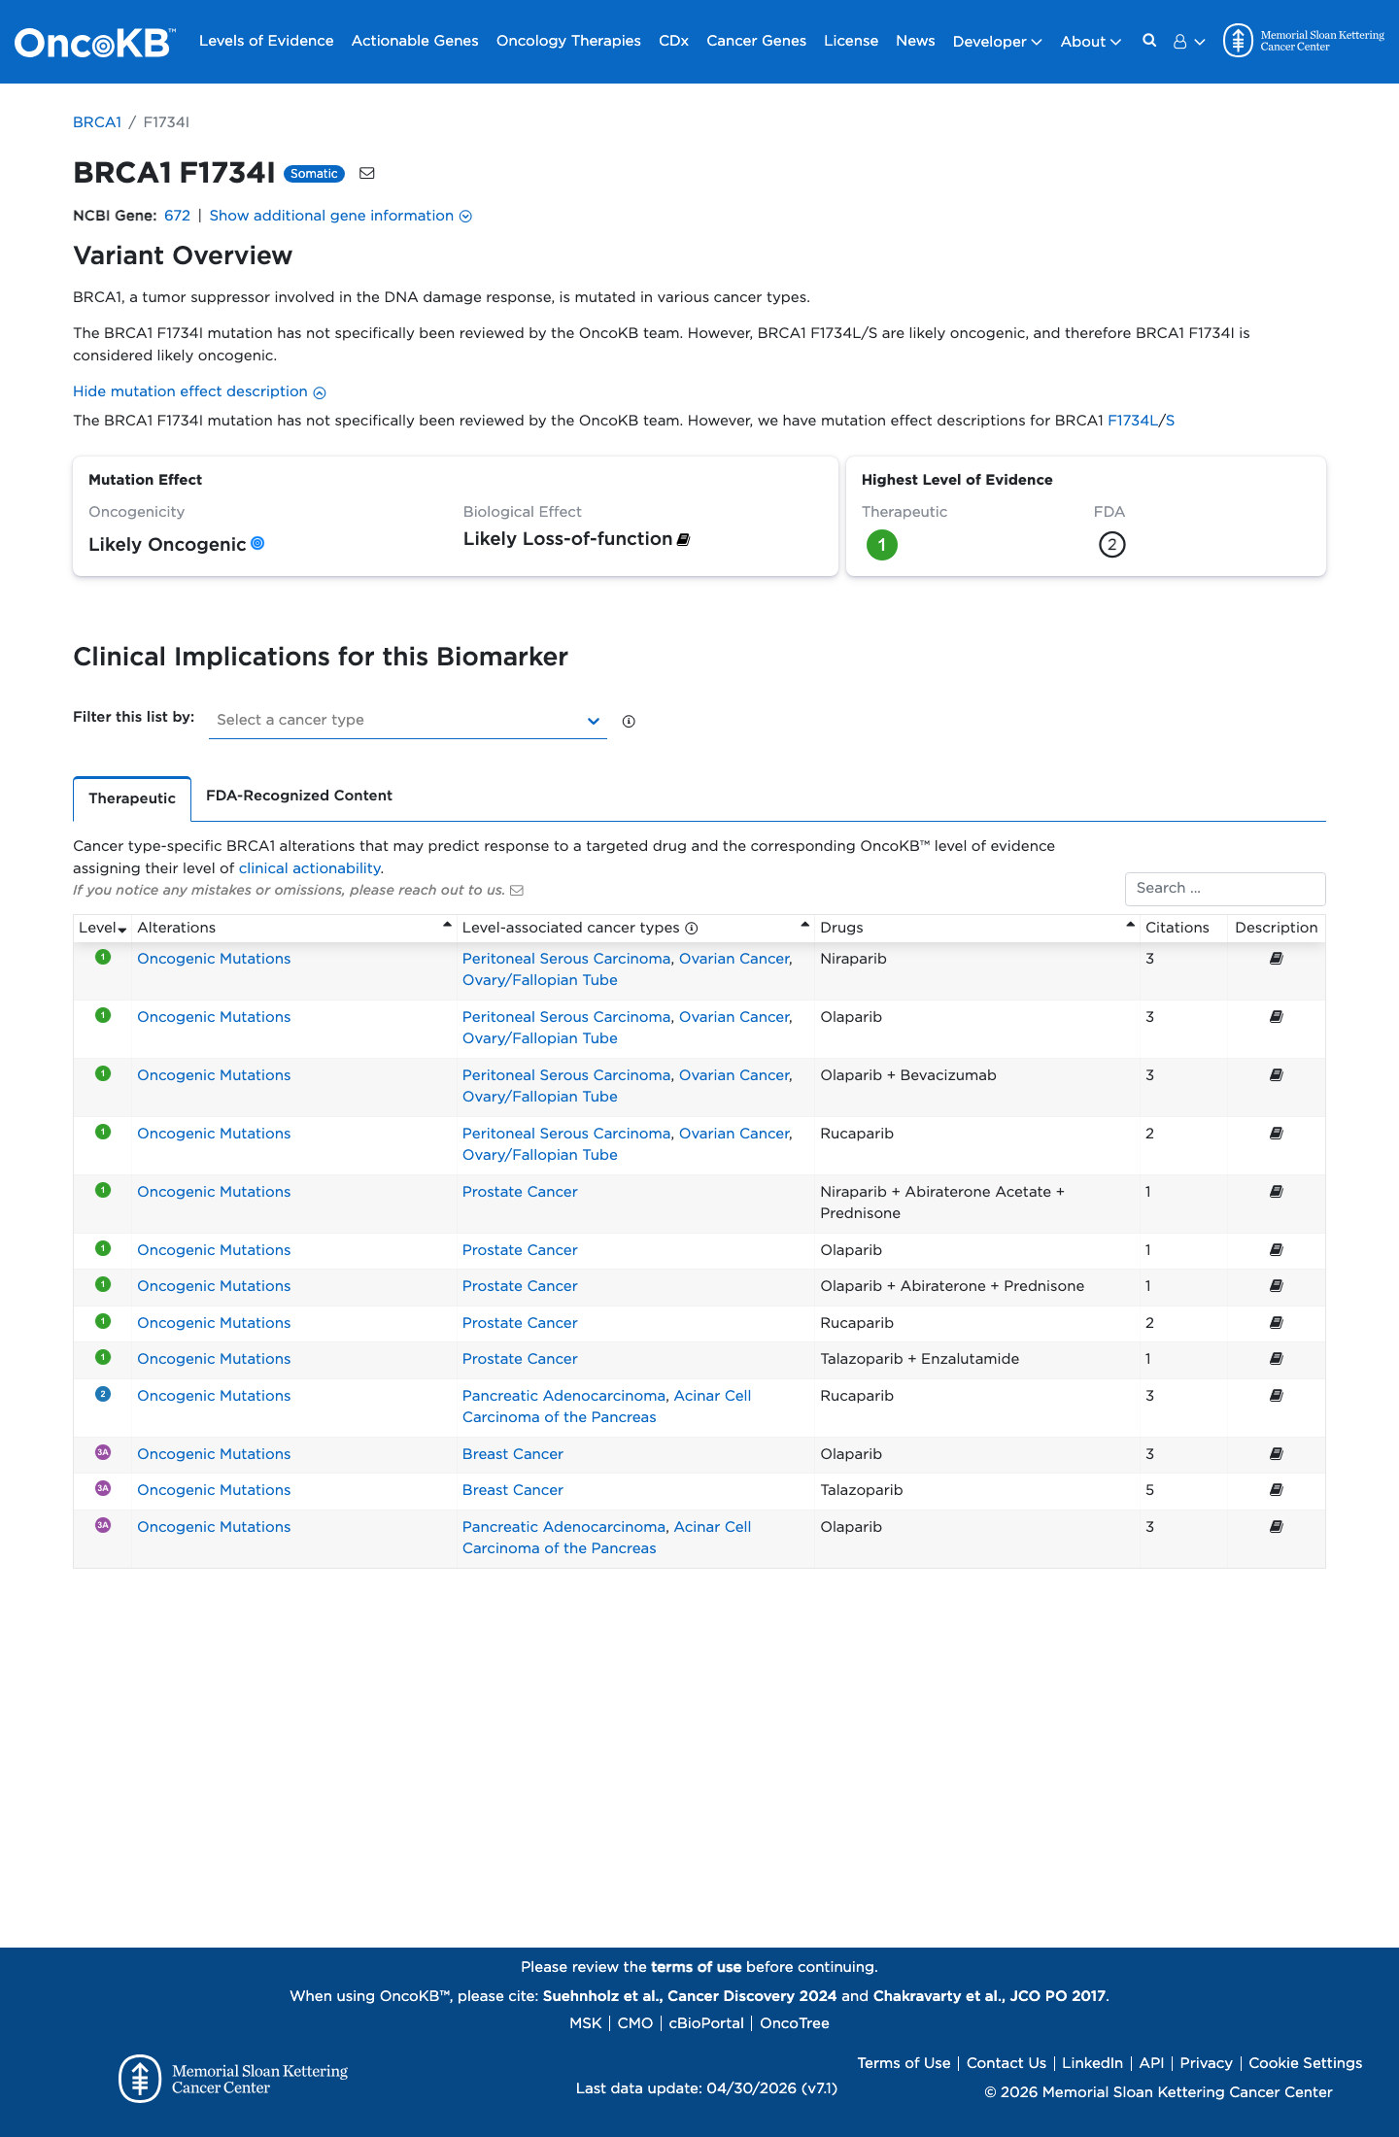
Task: Focus the table Search field
Action: 1225,889
